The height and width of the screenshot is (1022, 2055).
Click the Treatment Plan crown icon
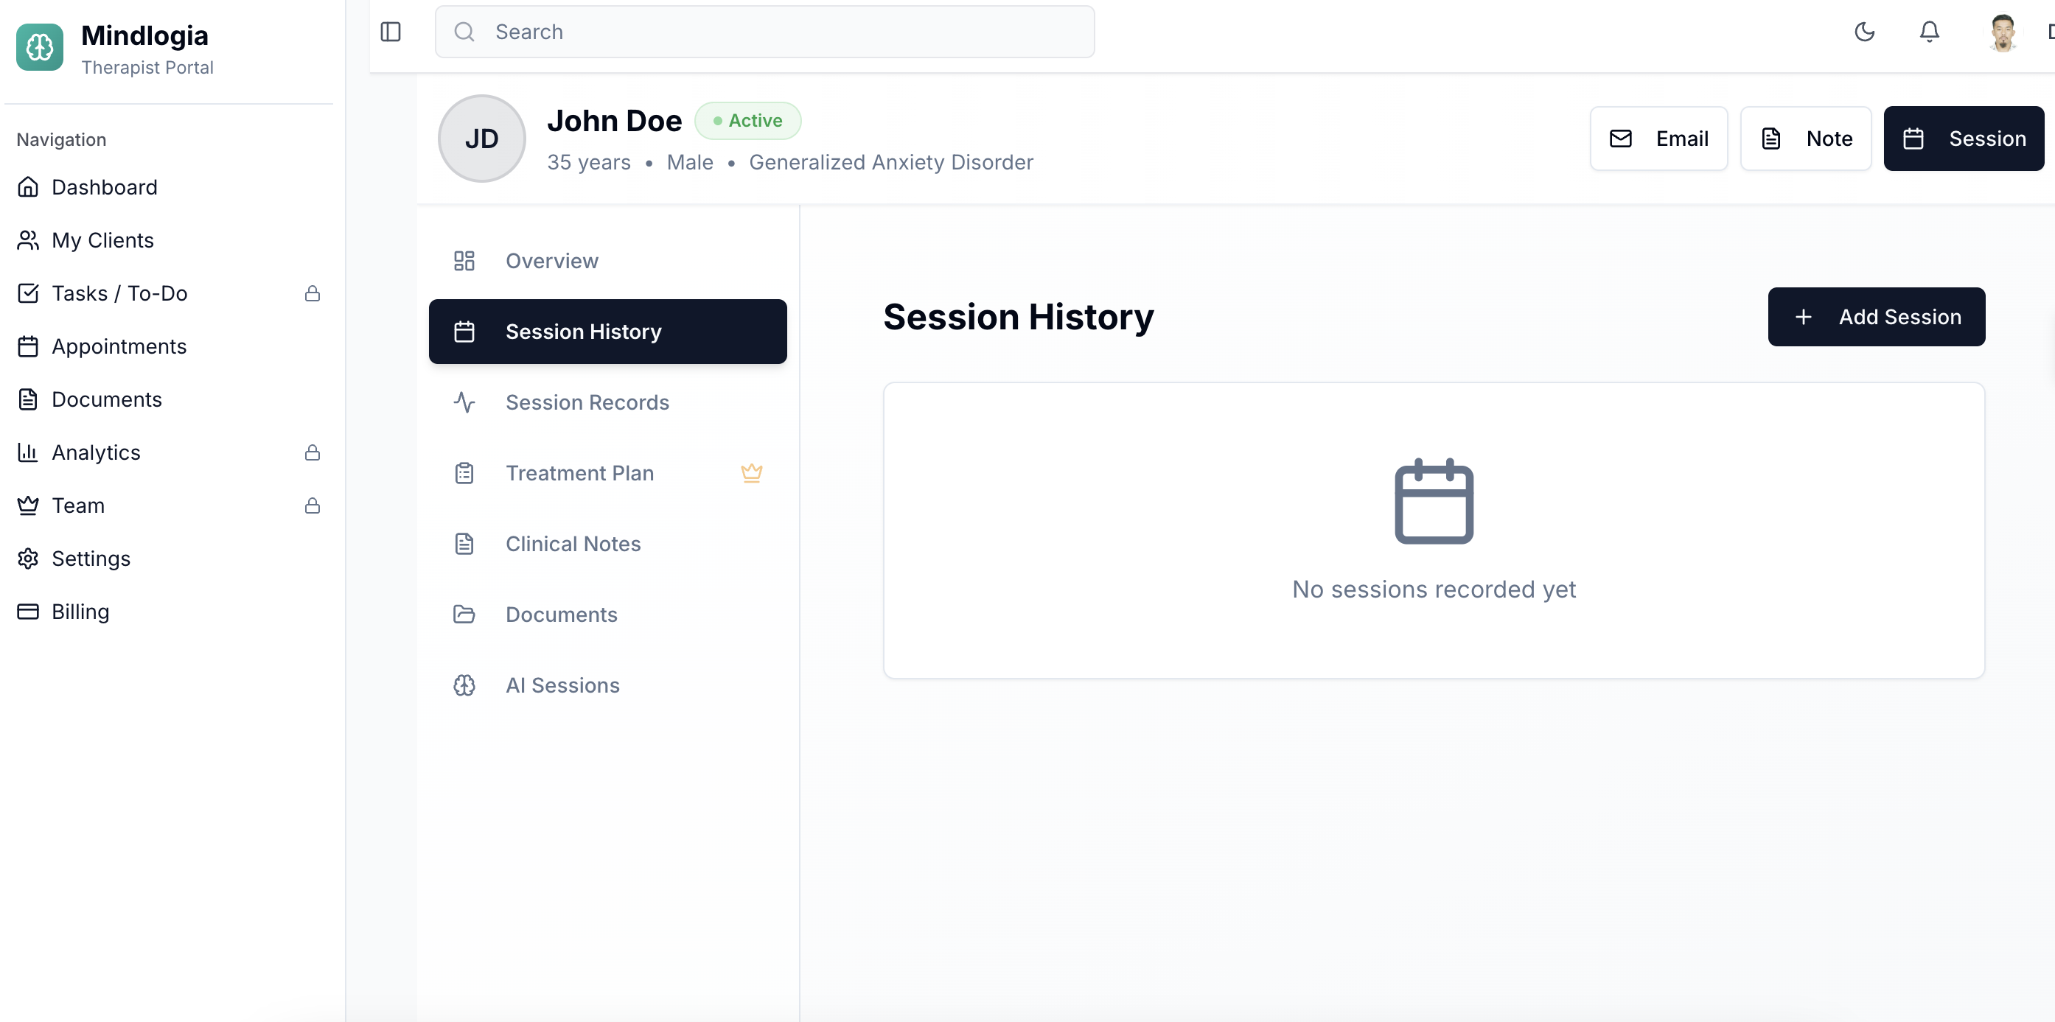point(750,473)
